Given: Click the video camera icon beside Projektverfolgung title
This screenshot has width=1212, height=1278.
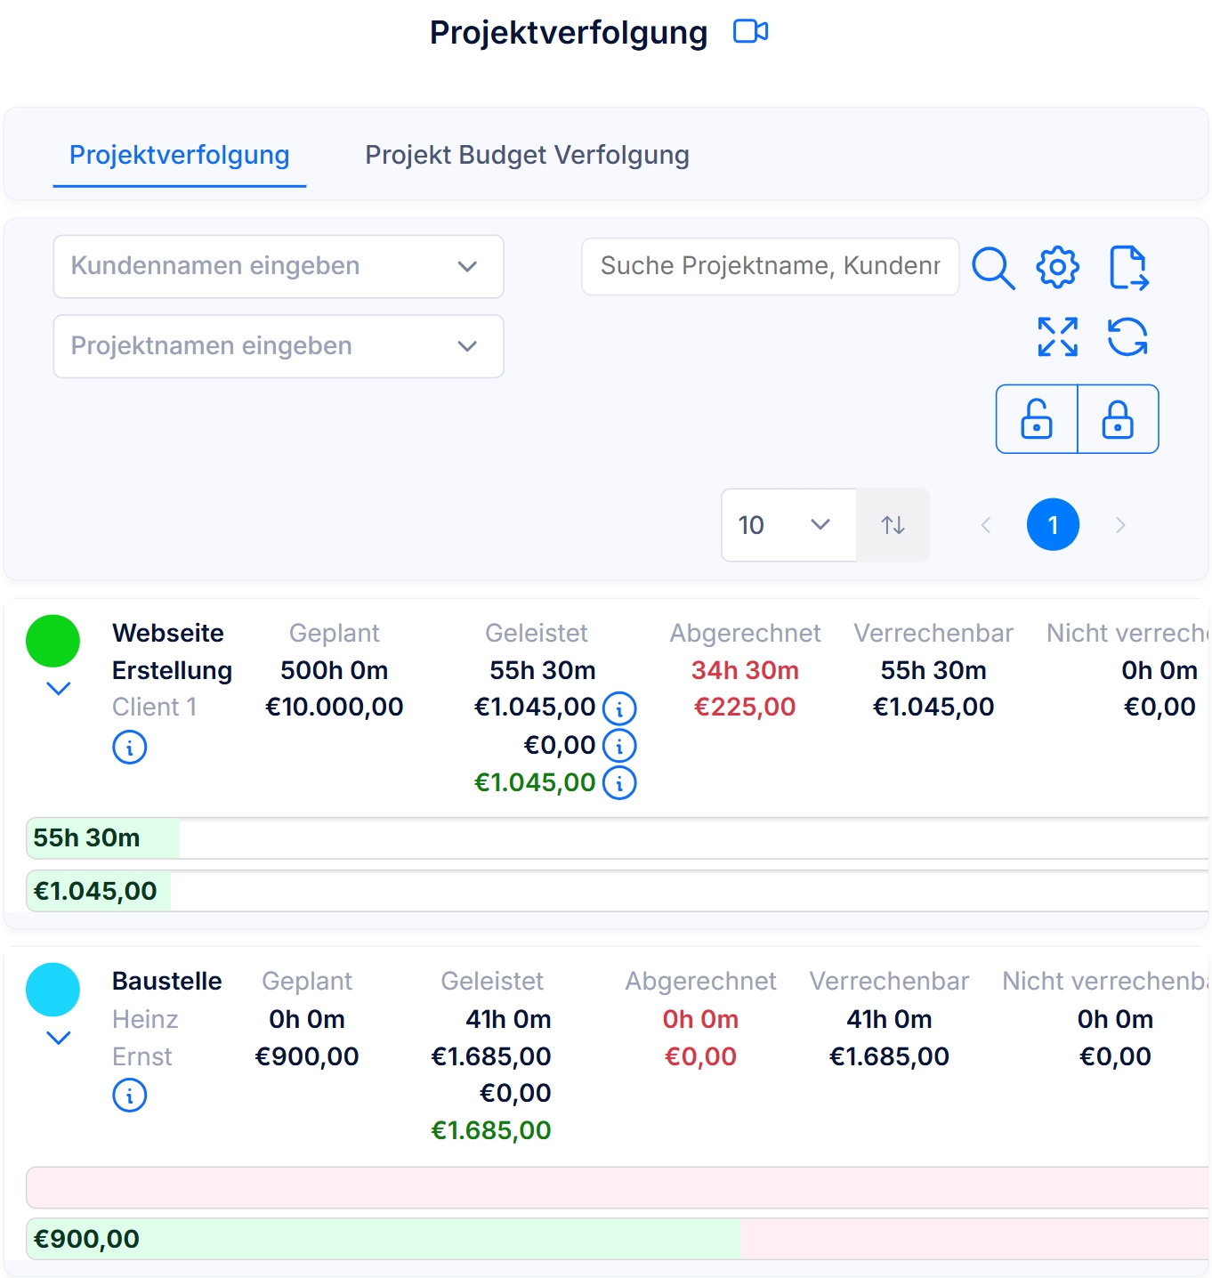Looking at the screenshot, I should [x=750, y=32].
